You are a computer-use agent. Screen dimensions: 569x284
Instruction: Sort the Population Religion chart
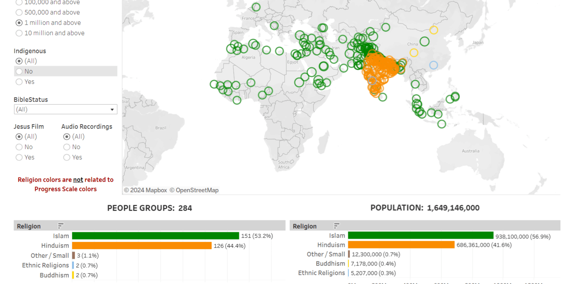[x=336, y=226]
